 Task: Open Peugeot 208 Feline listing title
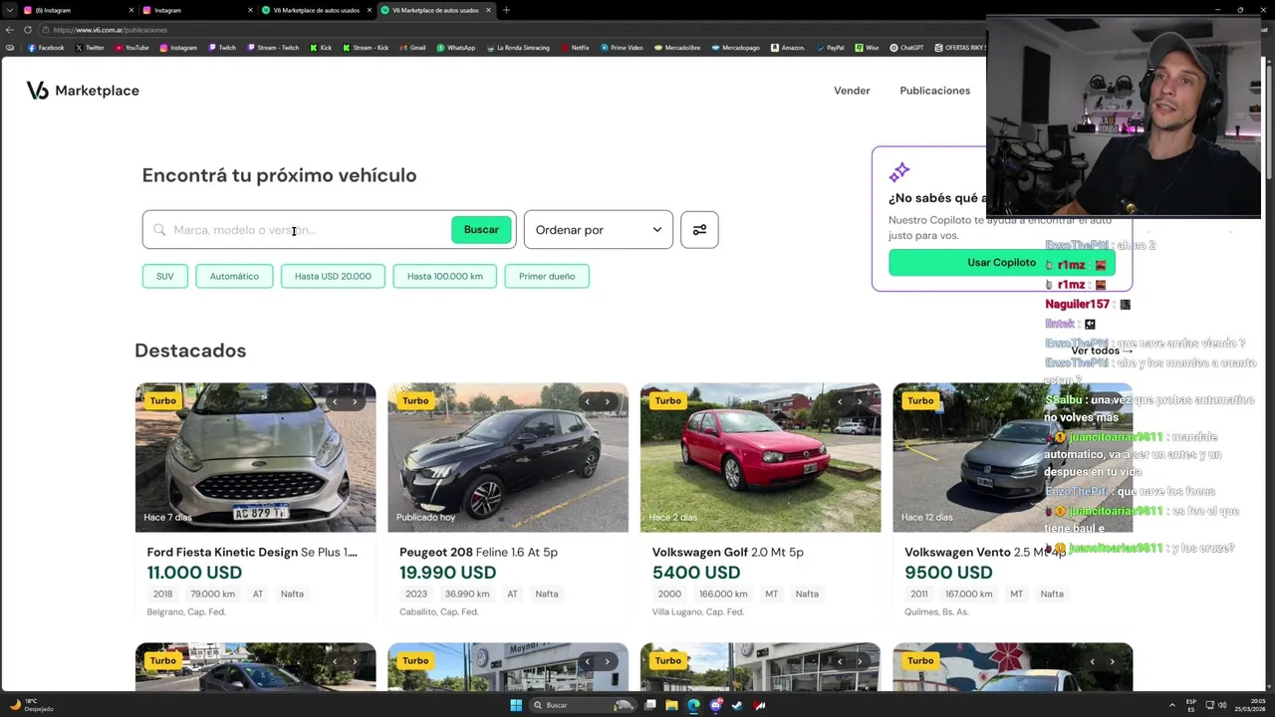click(478, 552)
